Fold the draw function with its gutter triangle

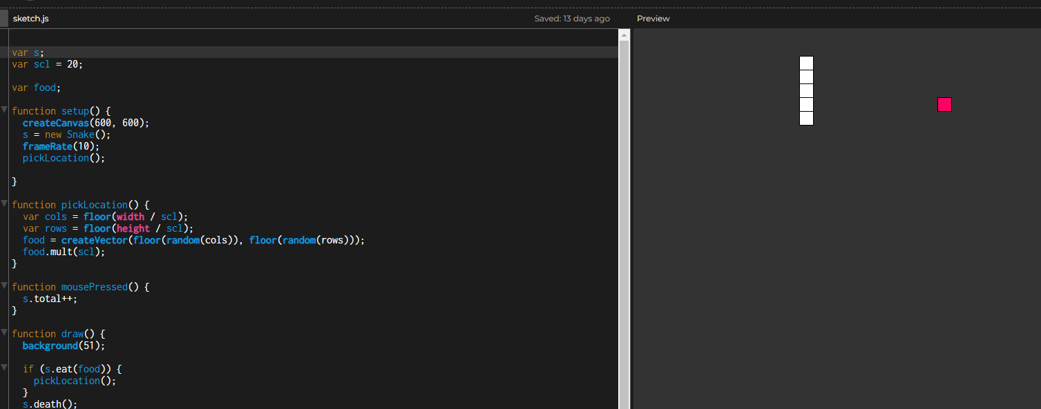coord(4,333)
